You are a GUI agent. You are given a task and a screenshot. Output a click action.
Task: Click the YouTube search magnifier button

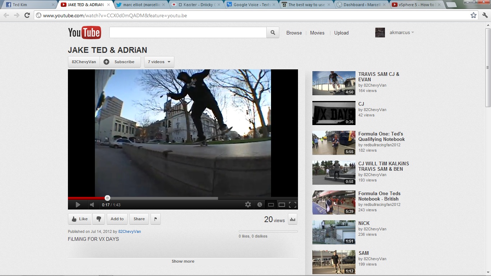click(x=273, y=33)
